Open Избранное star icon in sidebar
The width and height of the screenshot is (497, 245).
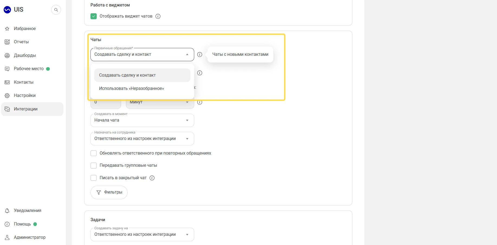[x=7, y=29]
